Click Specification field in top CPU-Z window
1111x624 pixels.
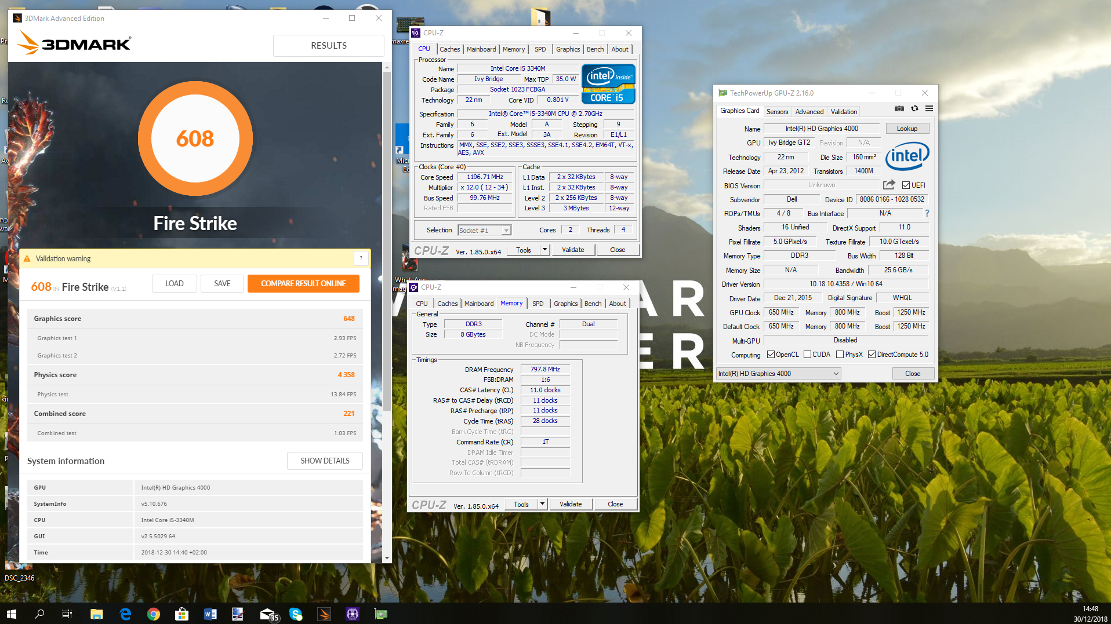click(x=545, y=114)
